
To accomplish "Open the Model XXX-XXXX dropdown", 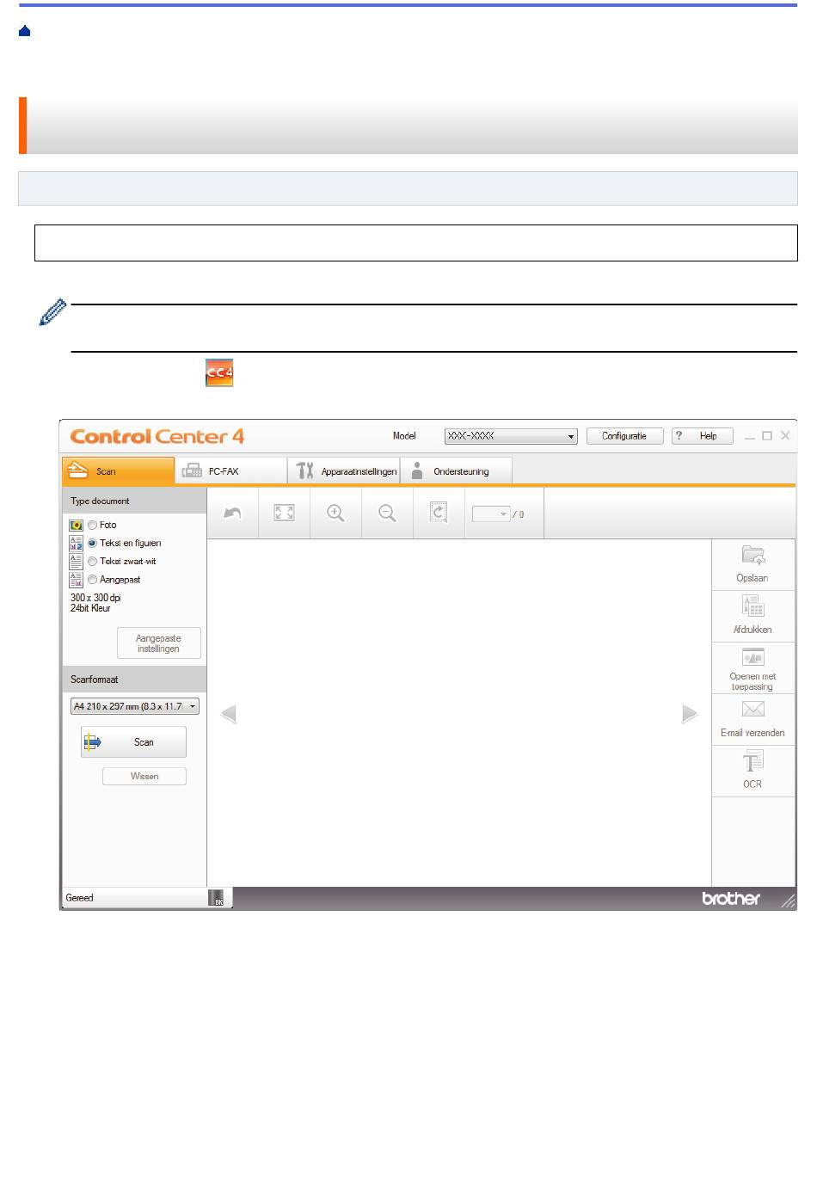I will point(511,436).
